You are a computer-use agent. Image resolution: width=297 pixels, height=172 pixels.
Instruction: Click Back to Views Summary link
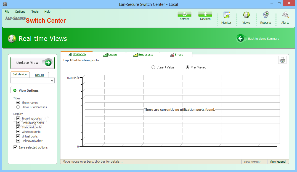pos(264,39)
